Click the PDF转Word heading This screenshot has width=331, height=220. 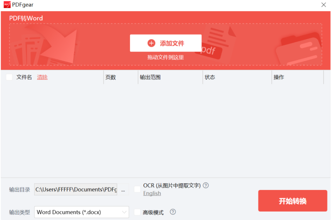(26, 18)
